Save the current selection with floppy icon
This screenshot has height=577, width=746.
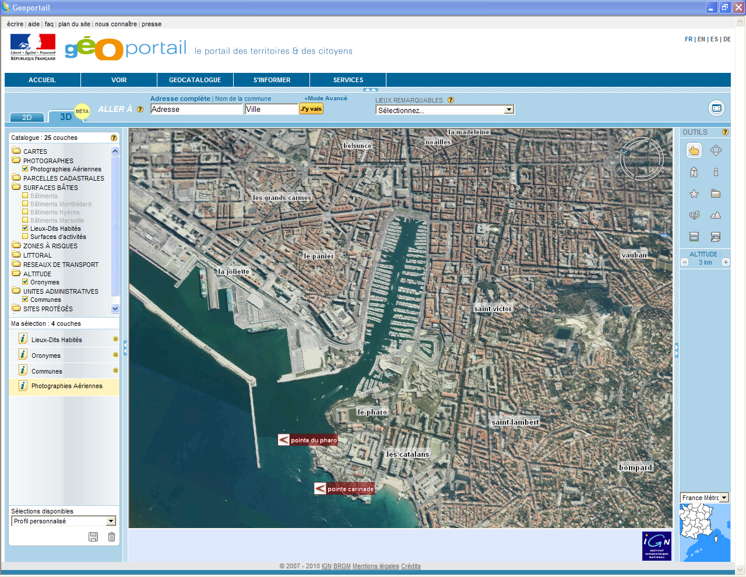(x=93, y=537)
